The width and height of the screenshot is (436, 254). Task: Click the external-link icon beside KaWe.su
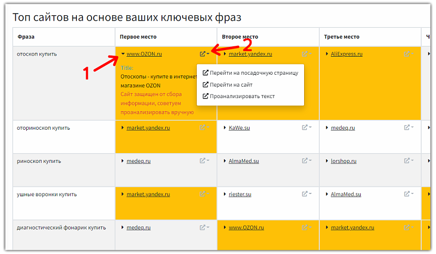pos(305,128)
